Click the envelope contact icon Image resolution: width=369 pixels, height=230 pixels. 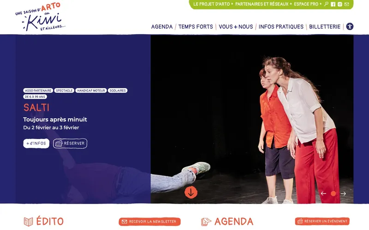coord(347,4)
